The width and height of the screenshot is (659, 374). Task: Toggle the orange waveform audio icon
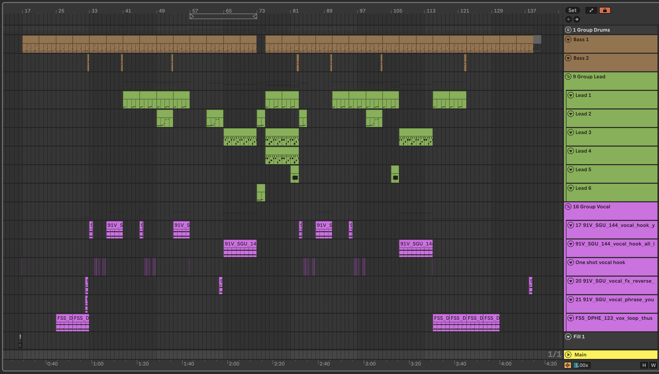[x=568, y=365]
